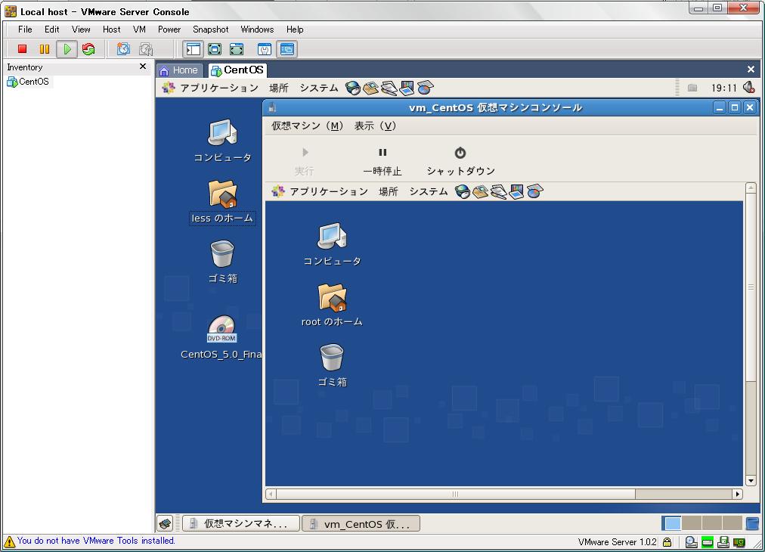Viewport: 765px width, 552px height.
Task: Open the outer アプリケーション menu
Action: tap(211, 88)
